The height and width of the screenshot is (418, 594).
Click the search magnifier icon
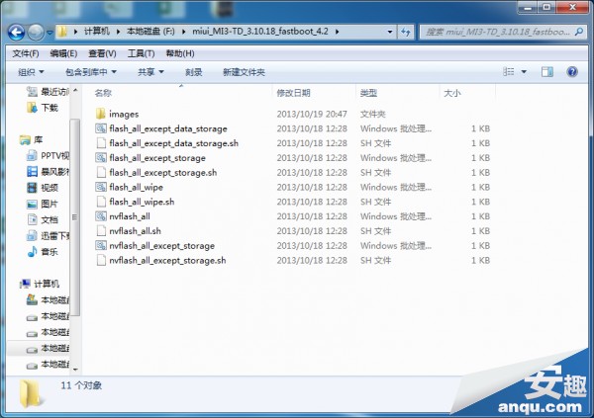pyautogui.click(x=579, y=32)
